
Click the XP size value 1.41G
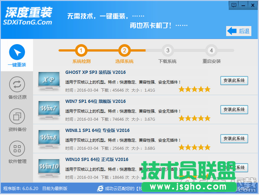(150, 90)
